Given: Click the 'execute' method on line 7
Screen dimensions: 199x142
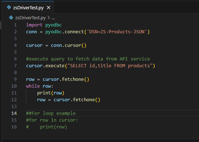Looking at the screenshot, I should tap(55, 66).
